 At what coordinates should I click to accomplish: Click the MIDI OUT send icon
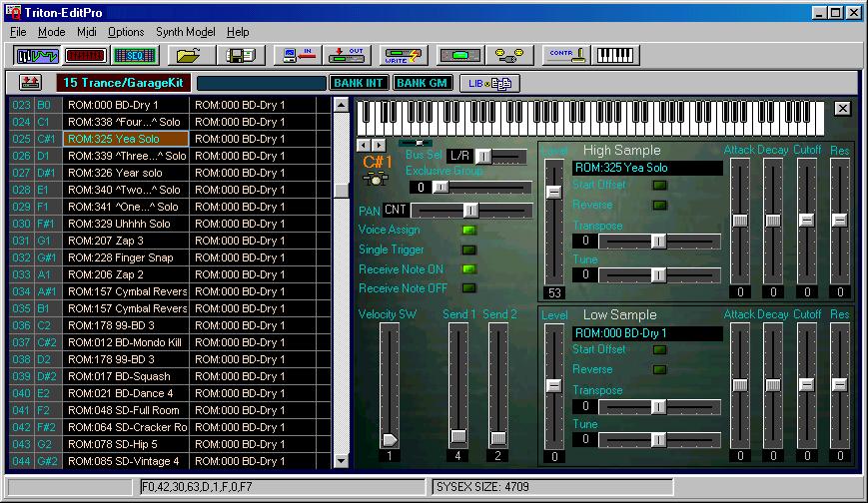click(x=349, y=55)
